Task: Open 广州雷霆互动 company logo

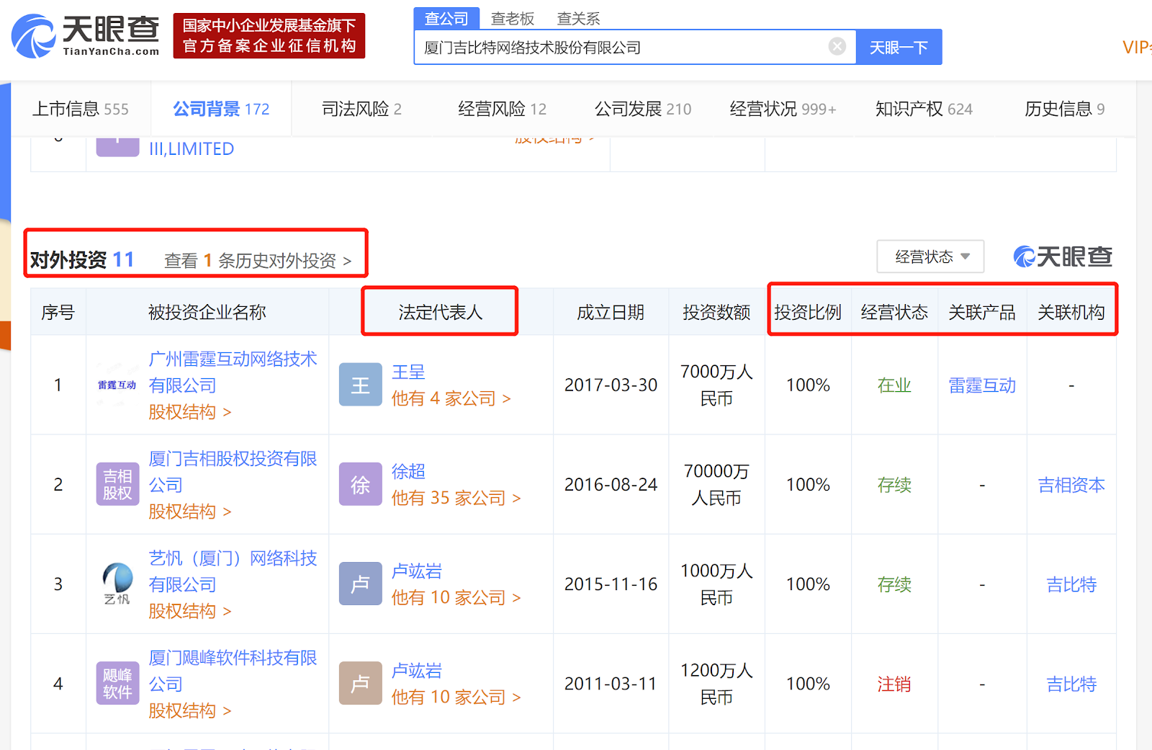Action: pyautogui.click(x=117, y=385)
